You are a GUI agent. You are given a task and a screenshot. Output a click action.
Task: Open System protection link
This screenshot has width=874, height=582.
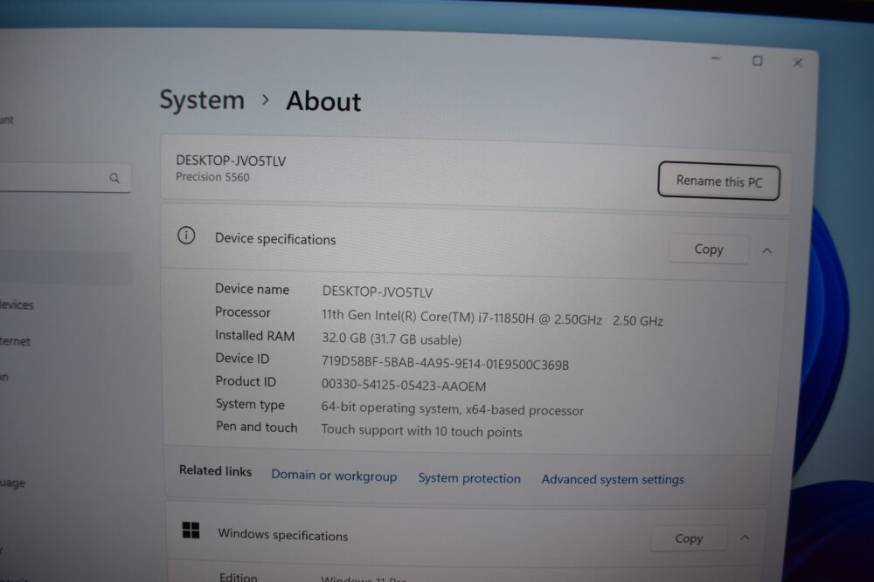pos(469,478)
